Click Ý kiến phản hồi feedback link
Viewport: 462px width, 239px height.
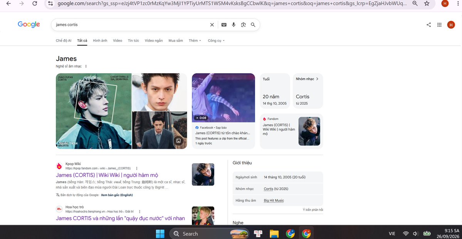[x=313, y=210]
